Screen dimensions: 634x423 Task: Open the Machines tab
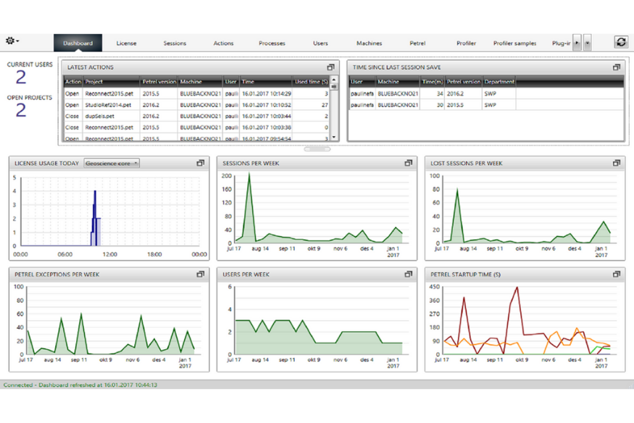[369, 43]
